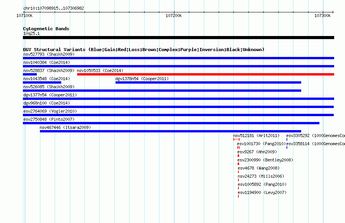This screenshot has height=223, width=345.
Task: Open the esv1005892 (Pang2010) label
Action: click(262, 184)
